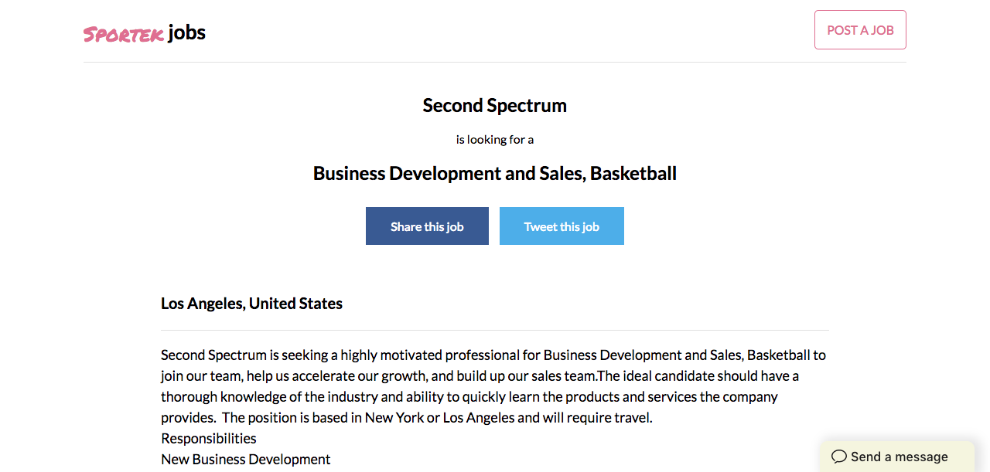Click the Second Spectrum company heading

click(494, 106)
